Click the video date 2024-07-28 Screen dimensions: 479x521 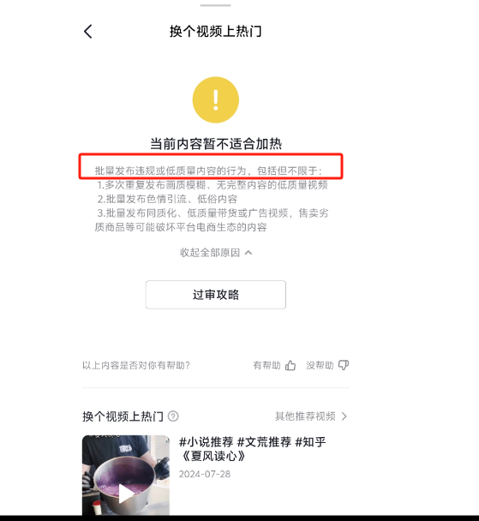(205, 474)
